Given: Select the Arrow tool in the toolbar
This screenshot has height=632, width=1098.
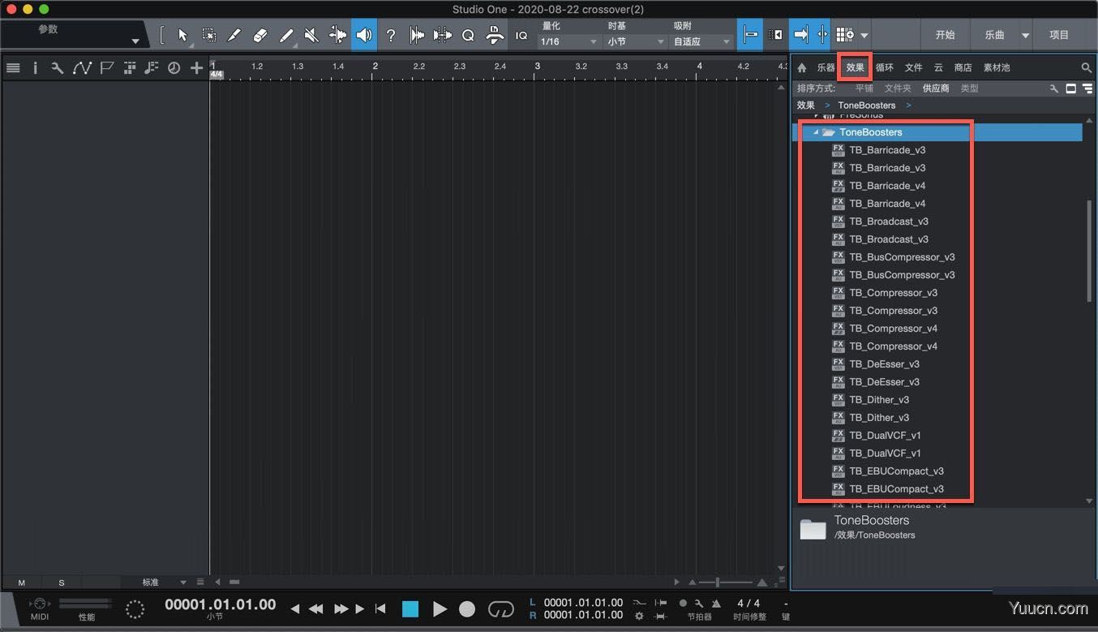Looking at the screenshot, I should click(182, 35).
